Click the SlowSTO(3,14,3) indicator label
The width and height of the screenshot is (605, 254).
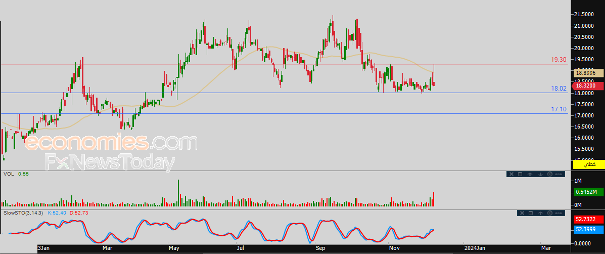pyautogui.click(x=24, y=213)
